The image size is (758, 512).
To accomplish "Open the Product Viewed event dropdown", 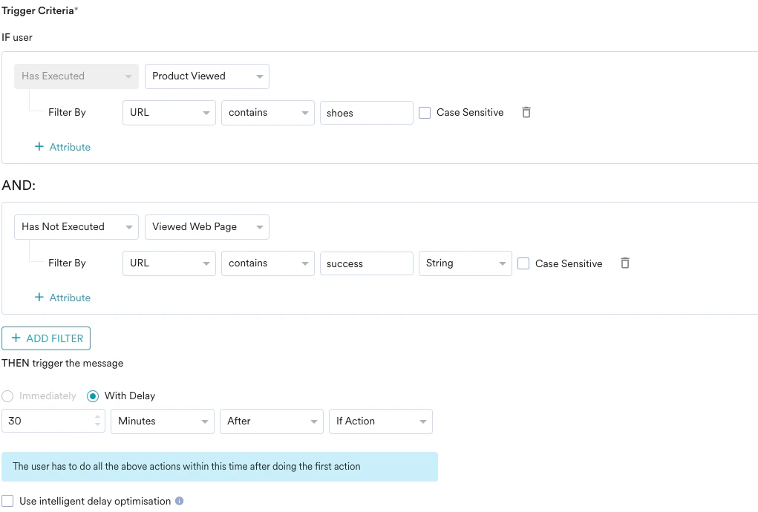I will 206,76.
